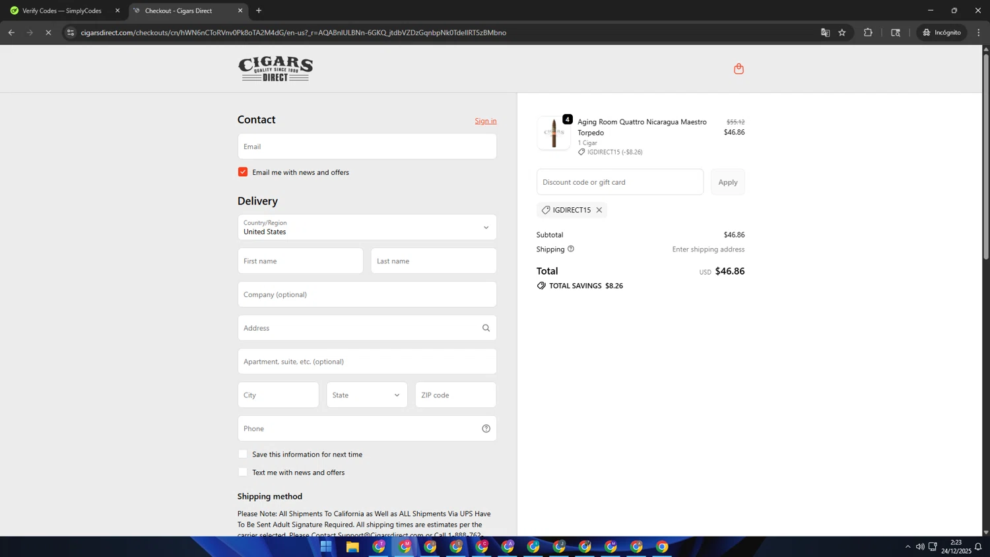Image resolution: width=990 pixels, height=557 pixels.
Task: Open a new browser tab
Action: coord(259,11)
